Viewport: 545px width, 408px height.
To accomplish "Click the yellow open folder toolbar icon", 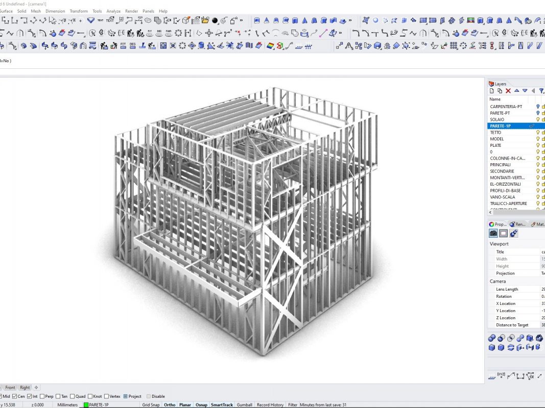I will [x=205, y=20].
